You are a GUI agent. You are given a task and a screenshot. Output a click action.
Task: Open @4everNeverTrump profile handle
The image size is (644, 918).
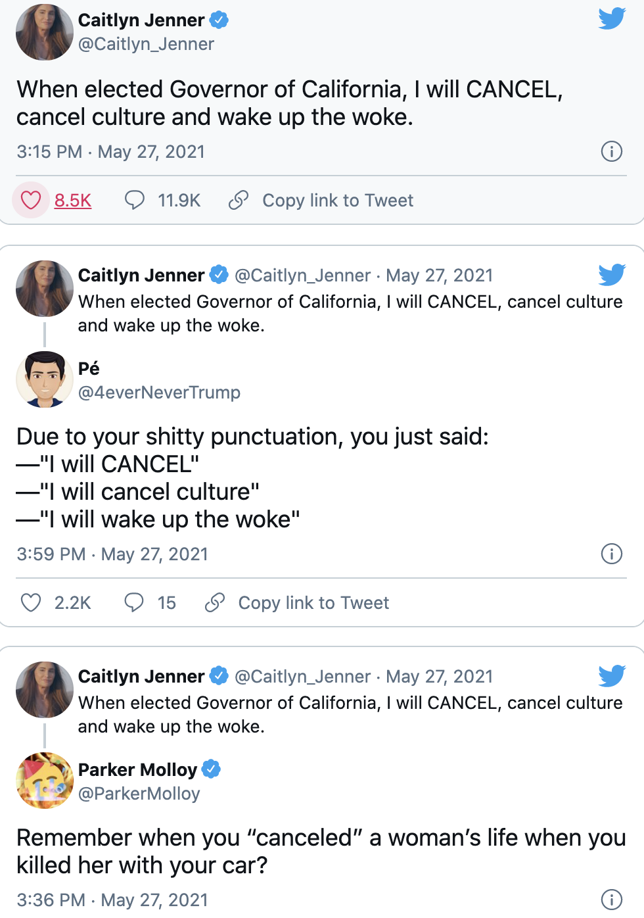click(x=159, y=393)
